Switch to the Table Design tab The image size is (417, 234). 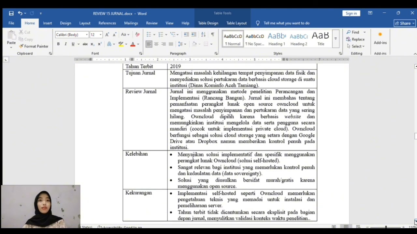(208, 23)
